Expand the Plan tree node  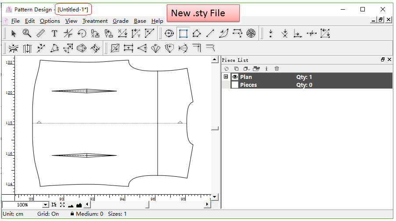coord(226,77)
